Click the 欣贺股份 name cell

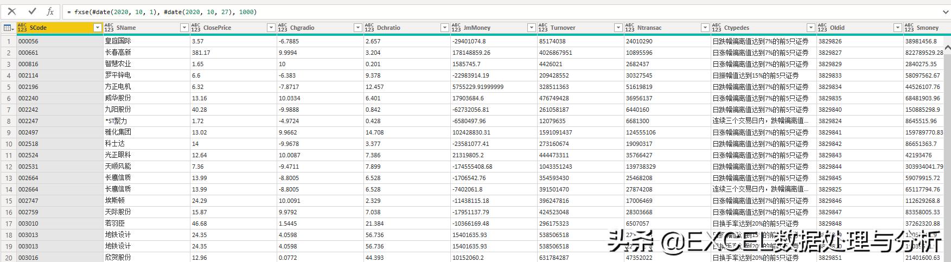pyautogui.click(x=146, y=258)
